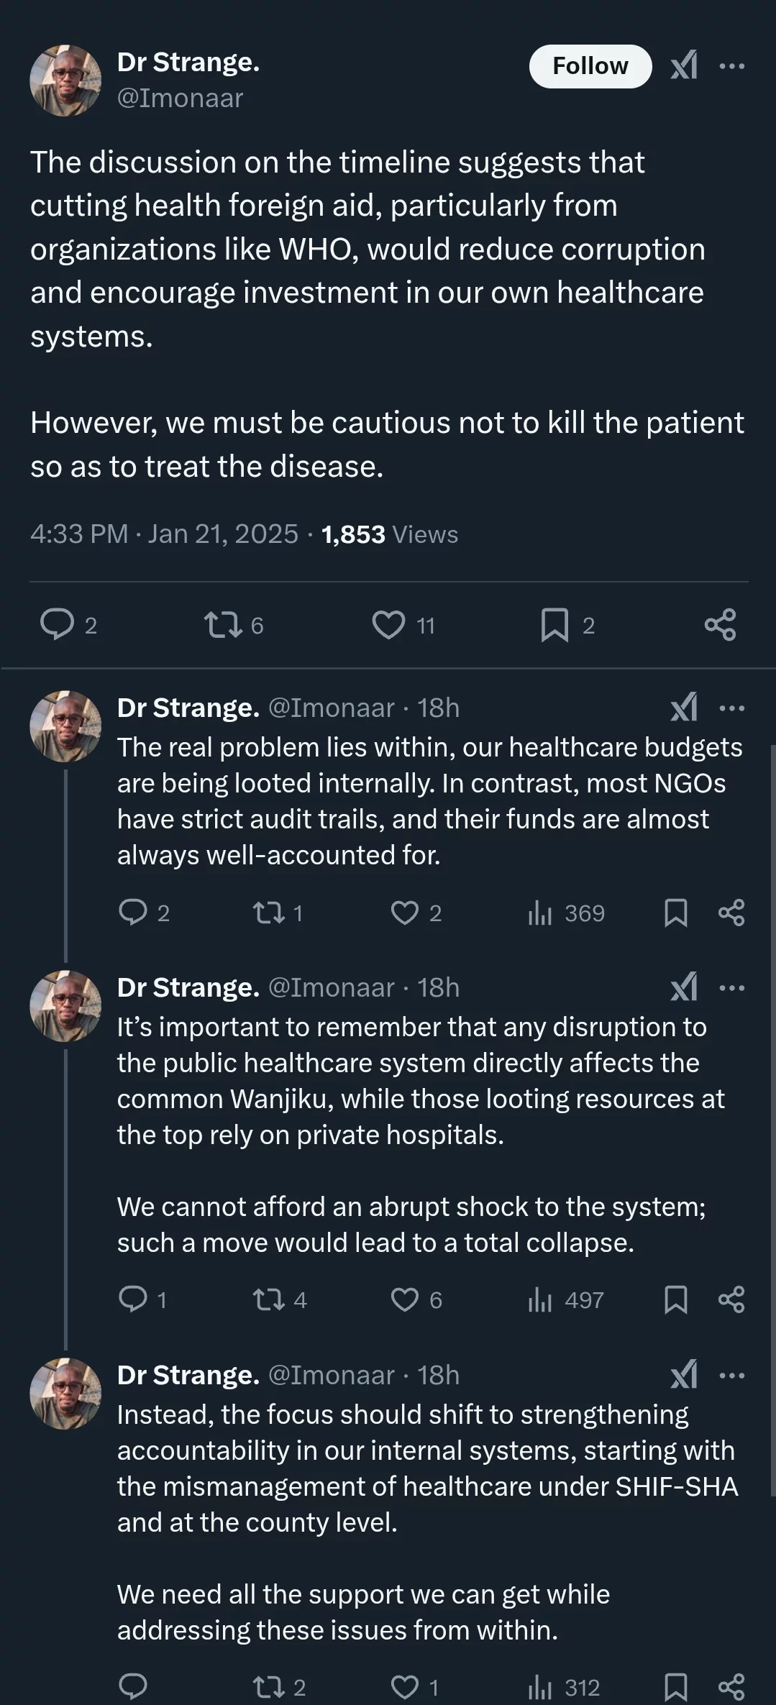Screen dimensions: 776x1705
Task: Click Grok icon on the SHIF-SHA reply
Action: pyautogui.click(x=684, y=1375)
